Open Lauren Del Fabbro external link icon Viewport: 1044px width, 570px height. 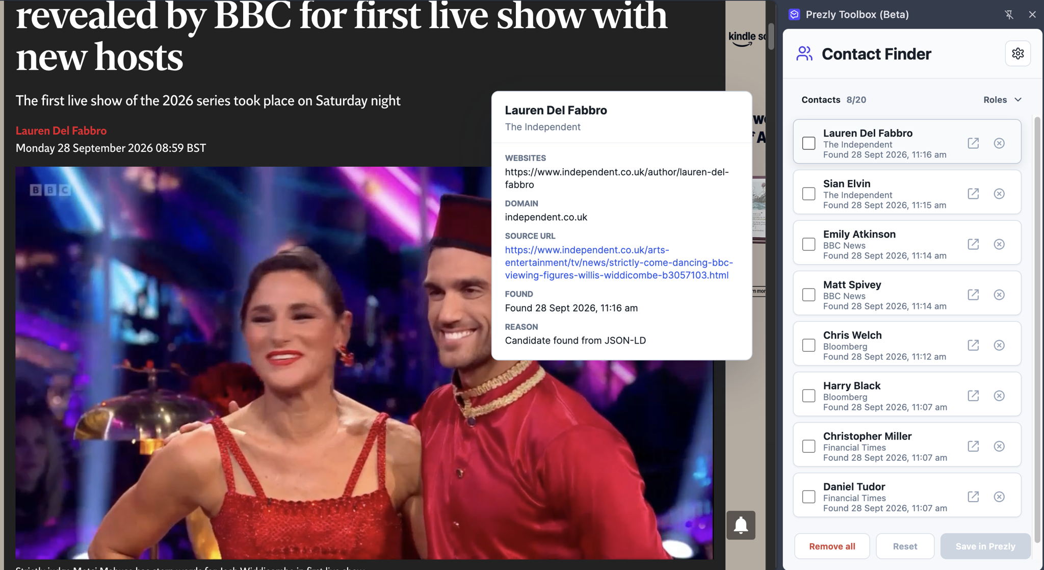[x=973, y=143]
